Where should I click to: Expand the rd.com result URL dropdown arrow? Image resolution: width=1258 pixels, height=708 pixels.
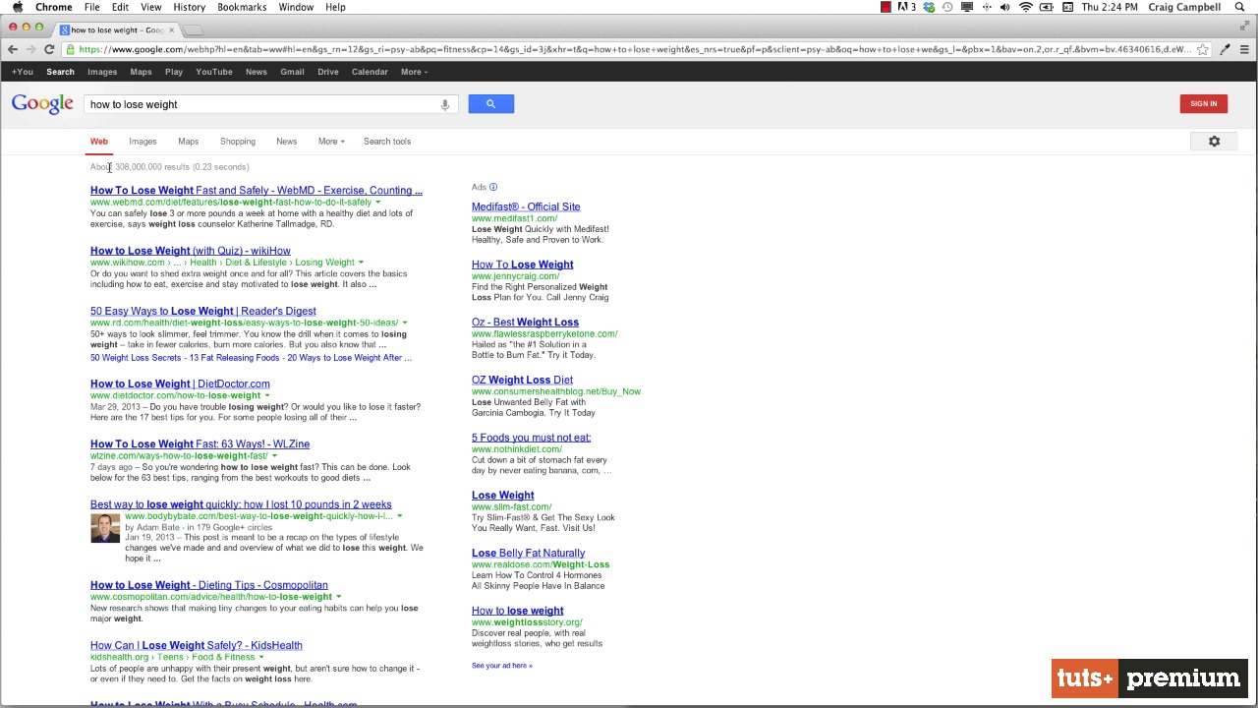(404, 323)
